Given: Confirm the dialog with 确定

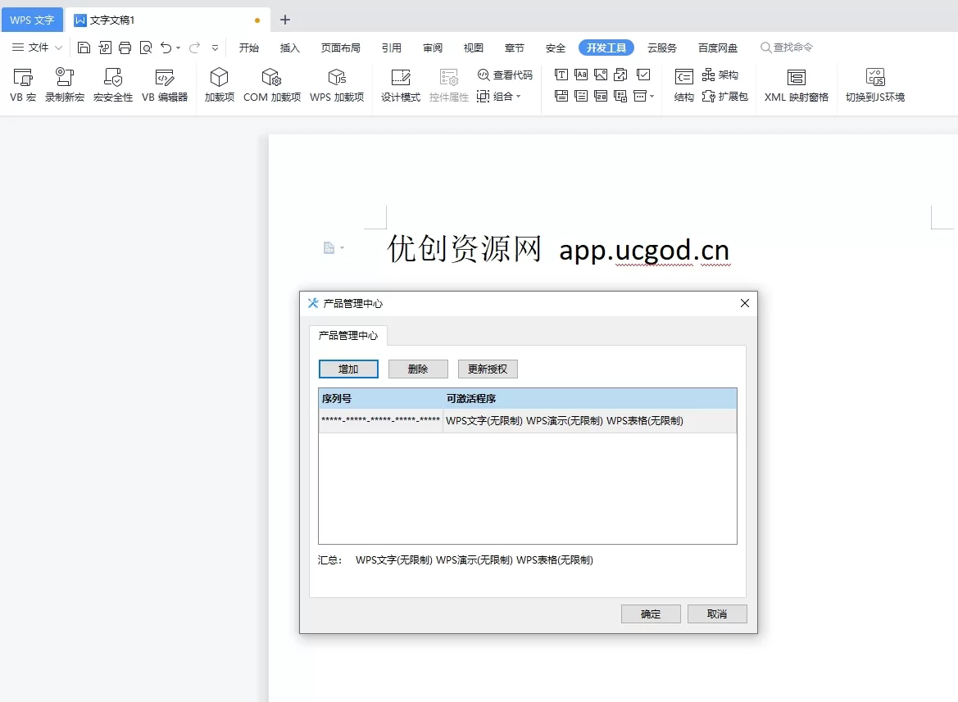Looking at the screenshot, I should 651,614.
